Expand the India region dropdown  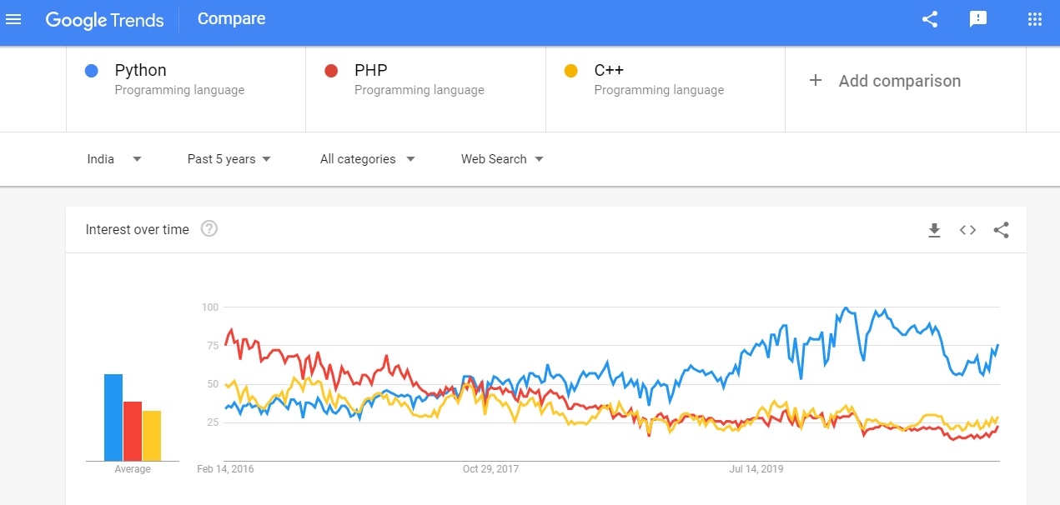point(114,159)
